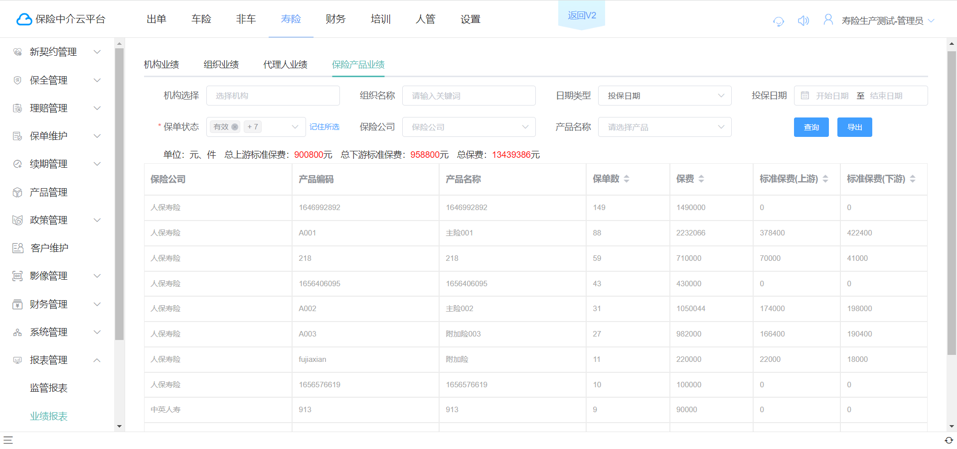Click the 导出 button
Image resolution: width=957 pixels, height=449 pixels.
(854, 127)
